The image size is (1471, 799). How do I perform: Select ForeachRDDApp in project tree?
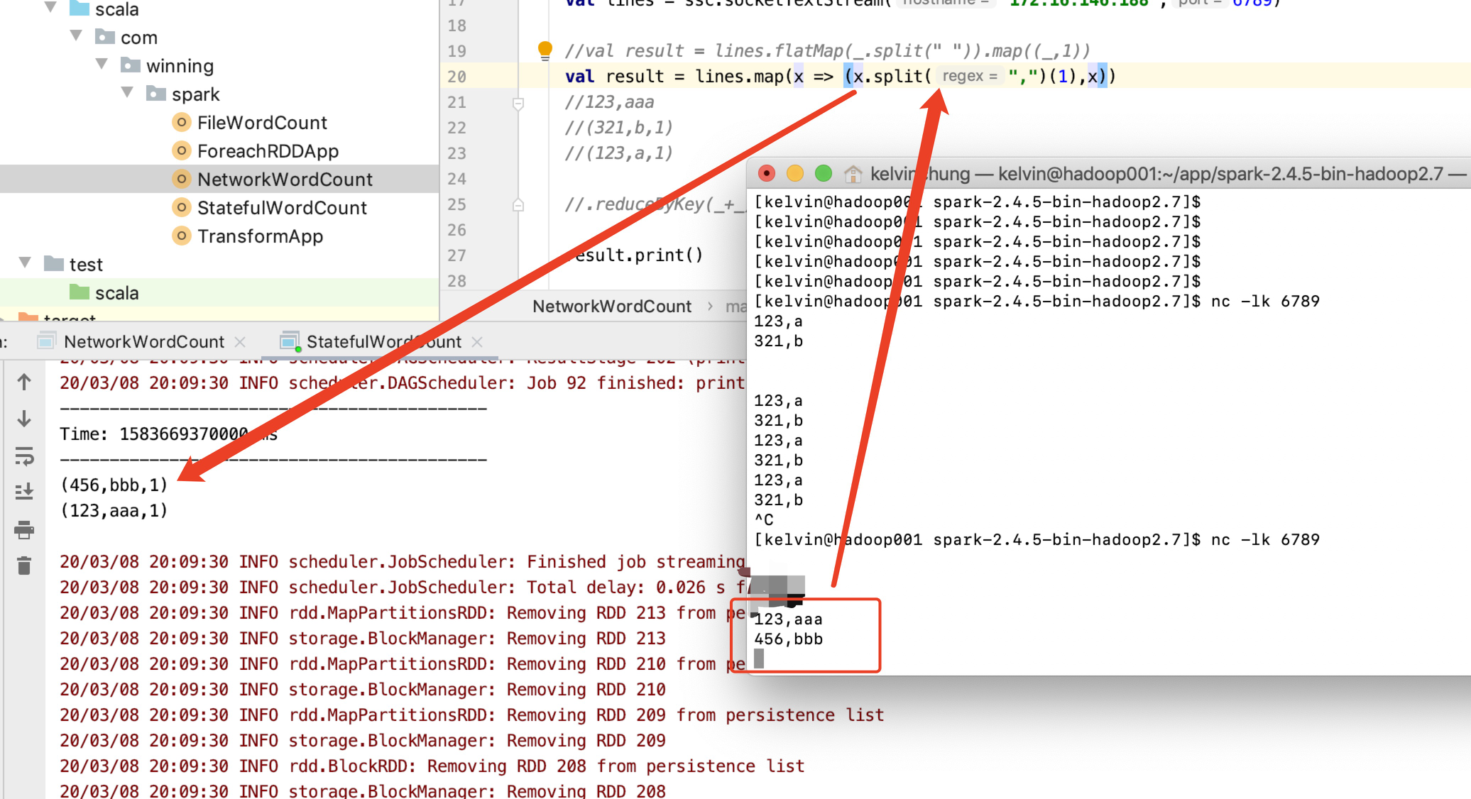pyautogui.click(x=268, y=151)
